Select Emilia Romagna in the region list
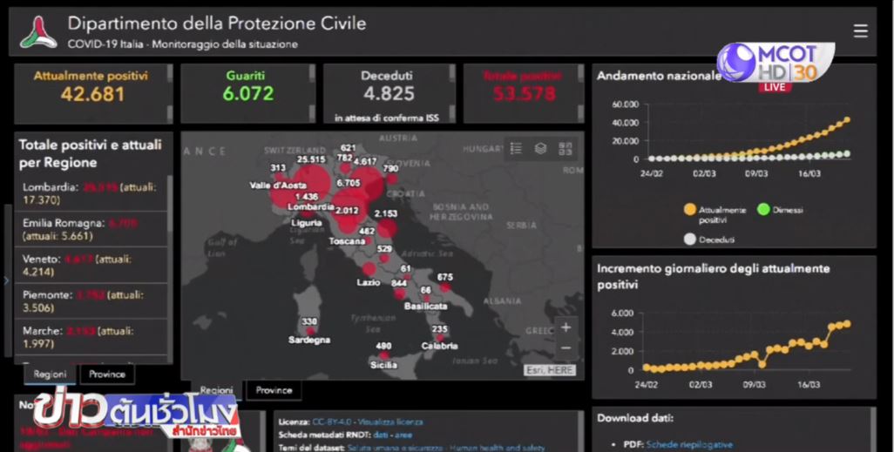 point(89,229)
